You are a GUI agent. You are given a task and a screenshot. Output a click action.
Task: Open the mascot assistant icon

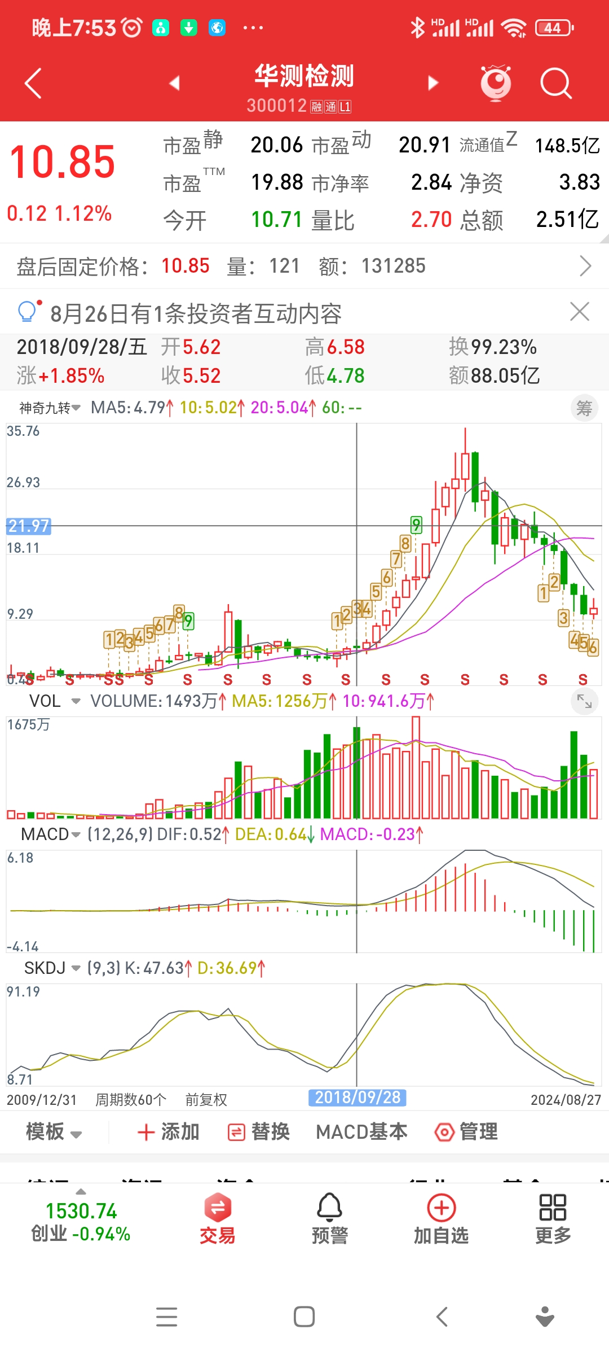496,84
